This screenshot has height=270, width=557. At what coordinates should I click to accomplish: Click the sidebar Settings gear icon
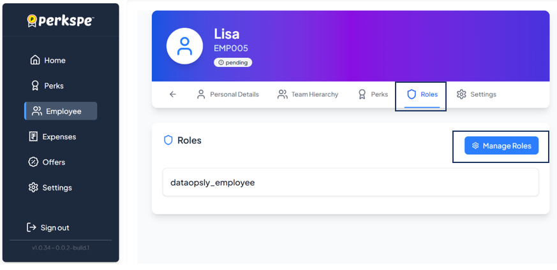point(34,188)
